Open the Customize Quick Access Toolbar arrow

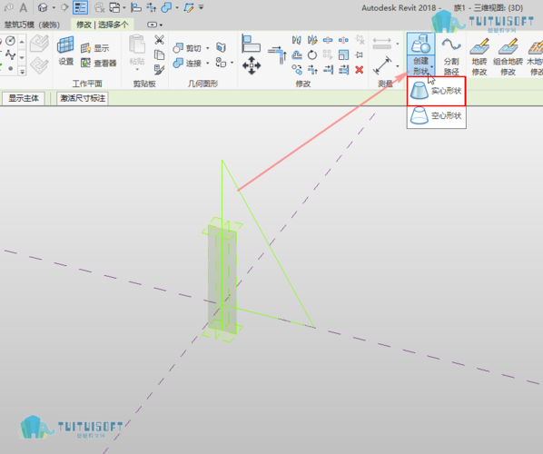202,7
